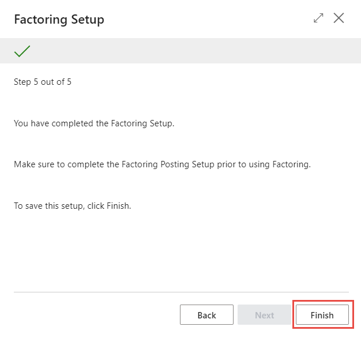Screen dimensions: 361x338
Task: Click the "Make sure to complete" instruction line
Action: pyautogui.click(x=162, y=164)
